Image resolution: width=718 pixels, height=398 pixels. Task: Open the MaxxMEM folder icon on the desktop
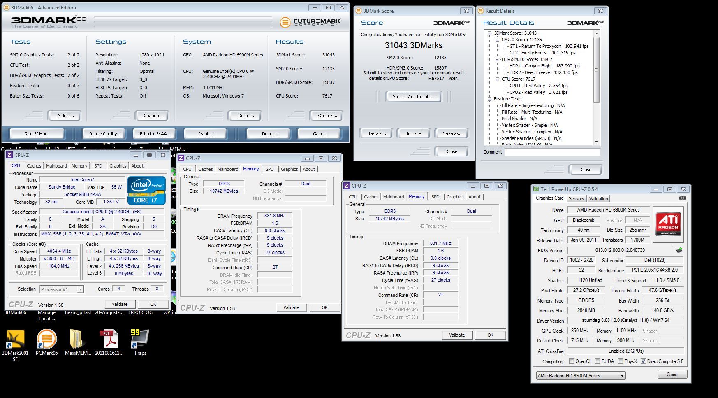point(78,342)
